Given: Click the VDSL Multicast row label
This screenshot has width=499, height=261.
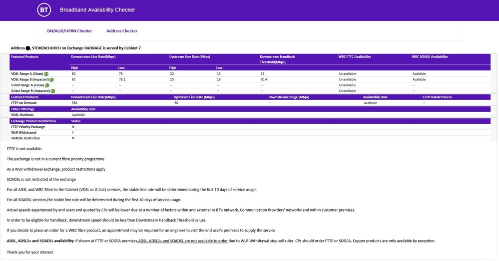Looking at the screenshot, I should click(21, 115).
